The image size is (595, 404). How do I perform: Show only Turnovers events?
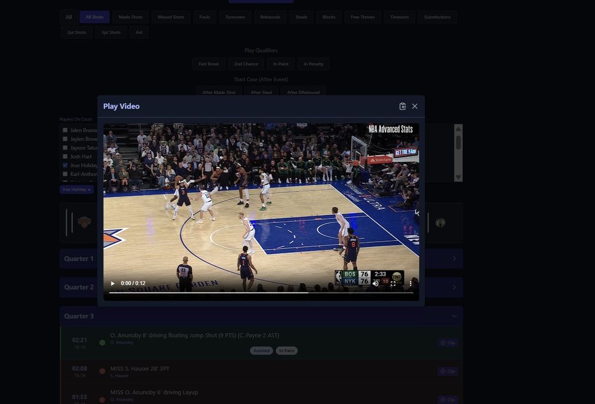pyautogui.click(x=235, y=17)
